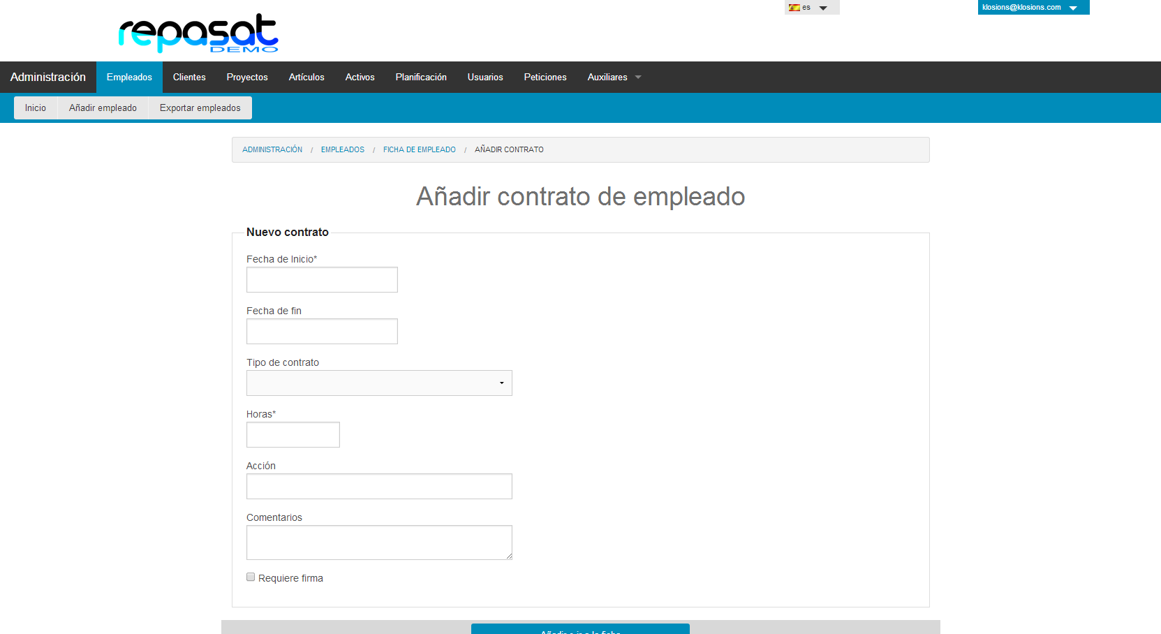Screen dimensions: 1161x634
Task: Open the Peticiones tab
Action: (x=545, y=77)
